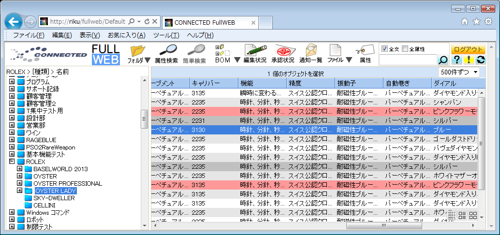The image size is (500, 235).
Task: Open the ファイル file toolbar menu
Action: pos(339,54)
